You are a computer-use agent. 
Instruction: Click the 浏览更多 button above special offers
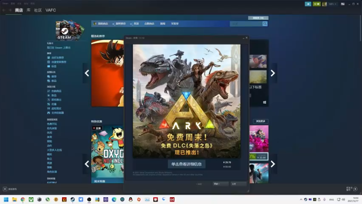tap(261, 121)
